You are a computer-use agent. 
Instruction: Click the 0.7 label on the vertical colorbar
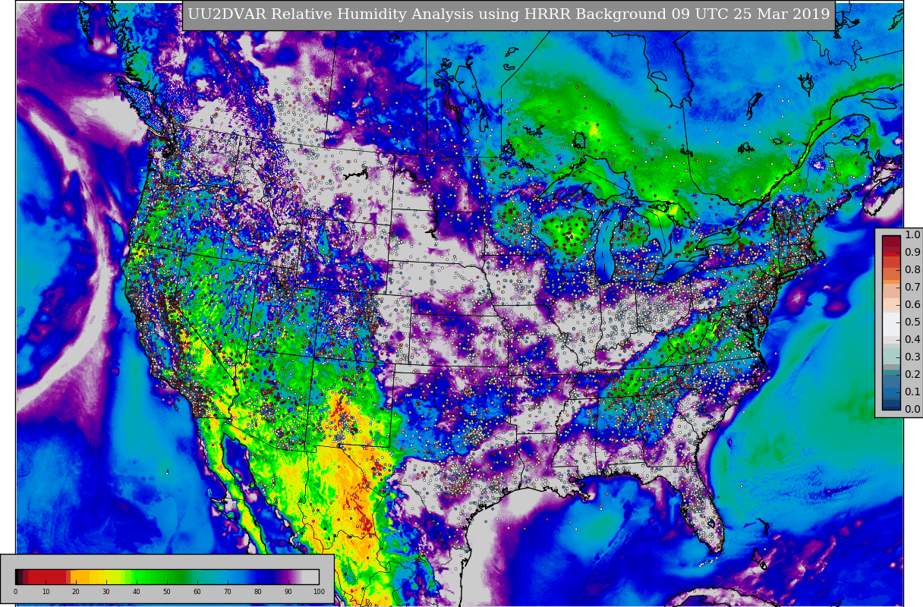pos(912,288)
